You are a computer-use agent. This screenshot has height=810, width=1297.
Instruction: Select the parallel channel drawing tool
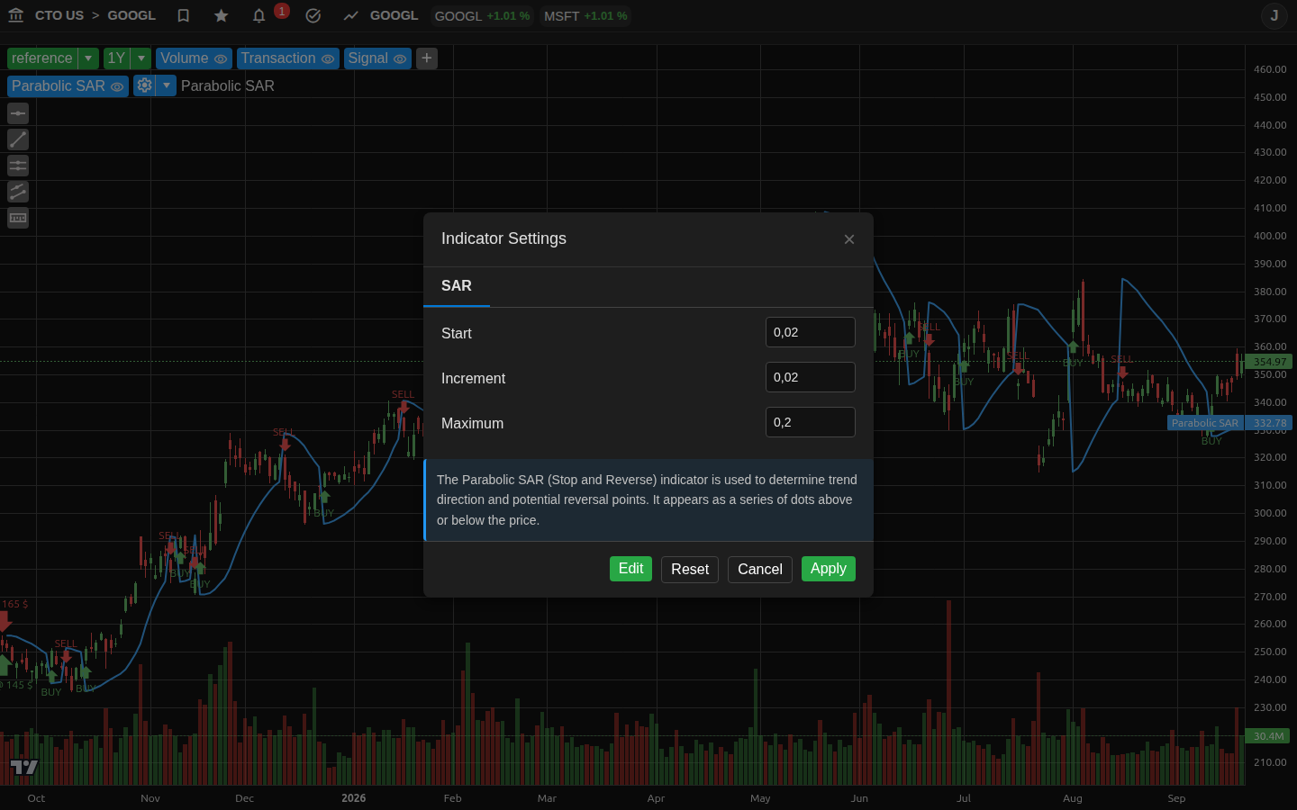[18, 192]
